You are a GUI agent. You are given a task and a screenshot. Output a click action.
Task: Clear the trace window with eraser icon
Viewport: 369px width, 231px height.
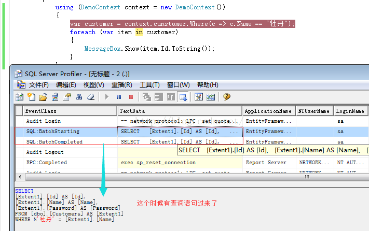click(x=91, y=97)
